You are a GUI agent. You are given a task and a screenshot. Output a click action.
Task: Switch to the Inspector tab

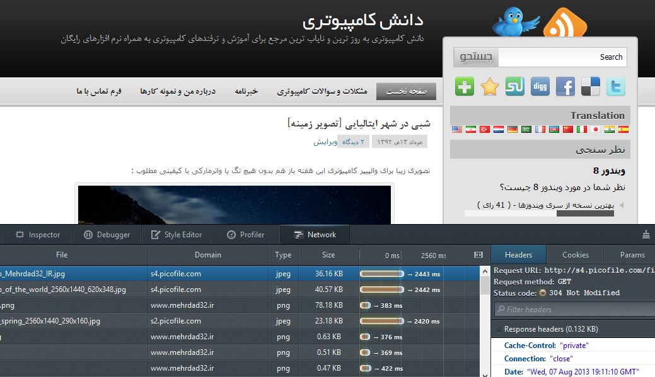click(x=38, y=235)
